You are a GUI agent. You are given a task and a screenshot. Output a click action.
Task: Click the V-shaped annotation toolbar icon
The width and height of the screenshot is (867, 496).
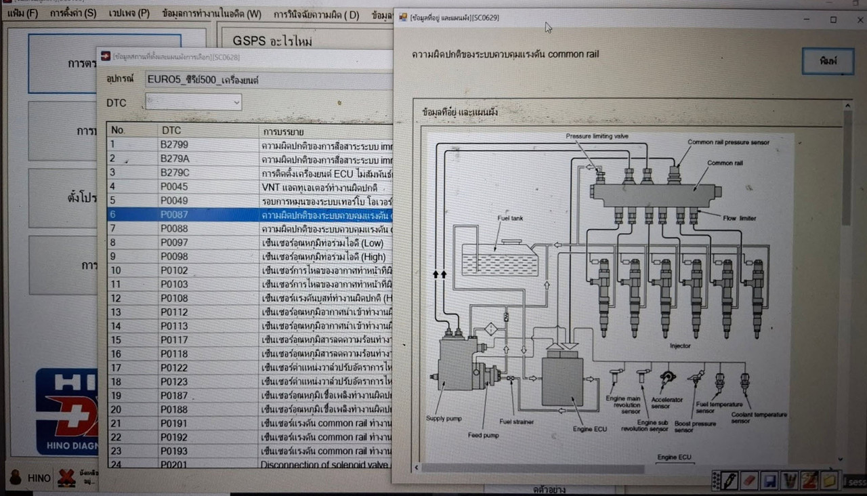(789, 481)
